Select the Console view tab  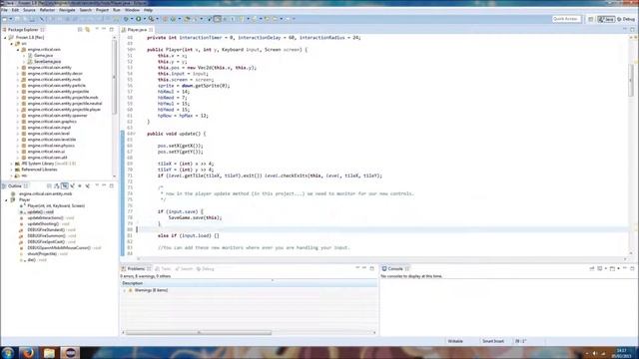(395, 268)
